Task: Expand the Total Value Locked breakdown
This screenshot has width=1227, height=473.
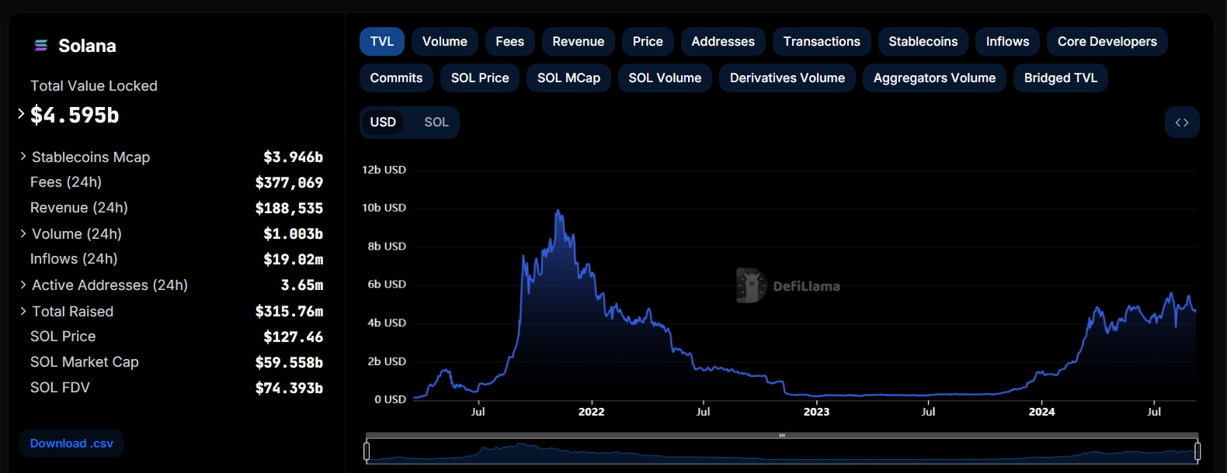Action: click(21, 114)
